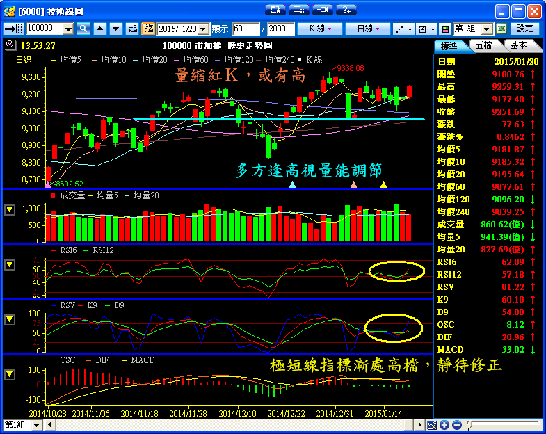Open the 日線 period dropdown

[368, 29]
